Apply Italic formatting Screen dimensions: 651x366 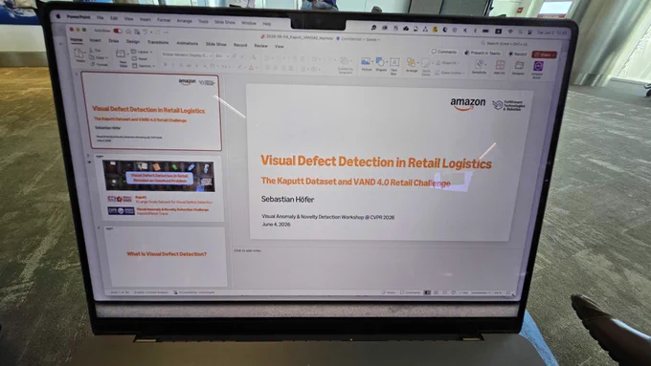tap(173, 65)
